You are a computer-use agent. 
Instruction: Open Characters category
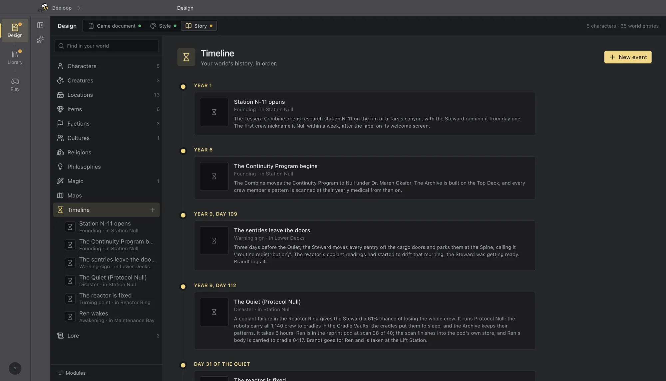coord(107,66)
